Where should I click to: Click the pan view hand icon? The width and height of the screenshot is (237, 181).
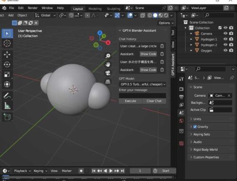[x=108, y=64]
